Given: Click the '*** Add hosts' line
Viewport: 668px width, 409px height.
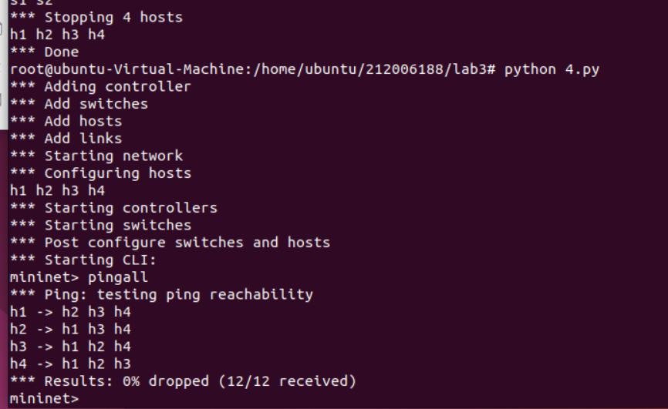Looking at the screenshot, I should click(x=66, y=121).
